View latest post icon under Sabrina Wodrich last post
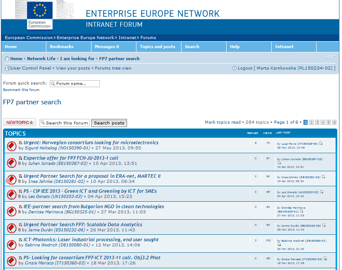 (x=279, y=244)
